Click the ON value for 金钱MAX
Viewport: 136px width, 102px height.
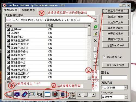50,29
